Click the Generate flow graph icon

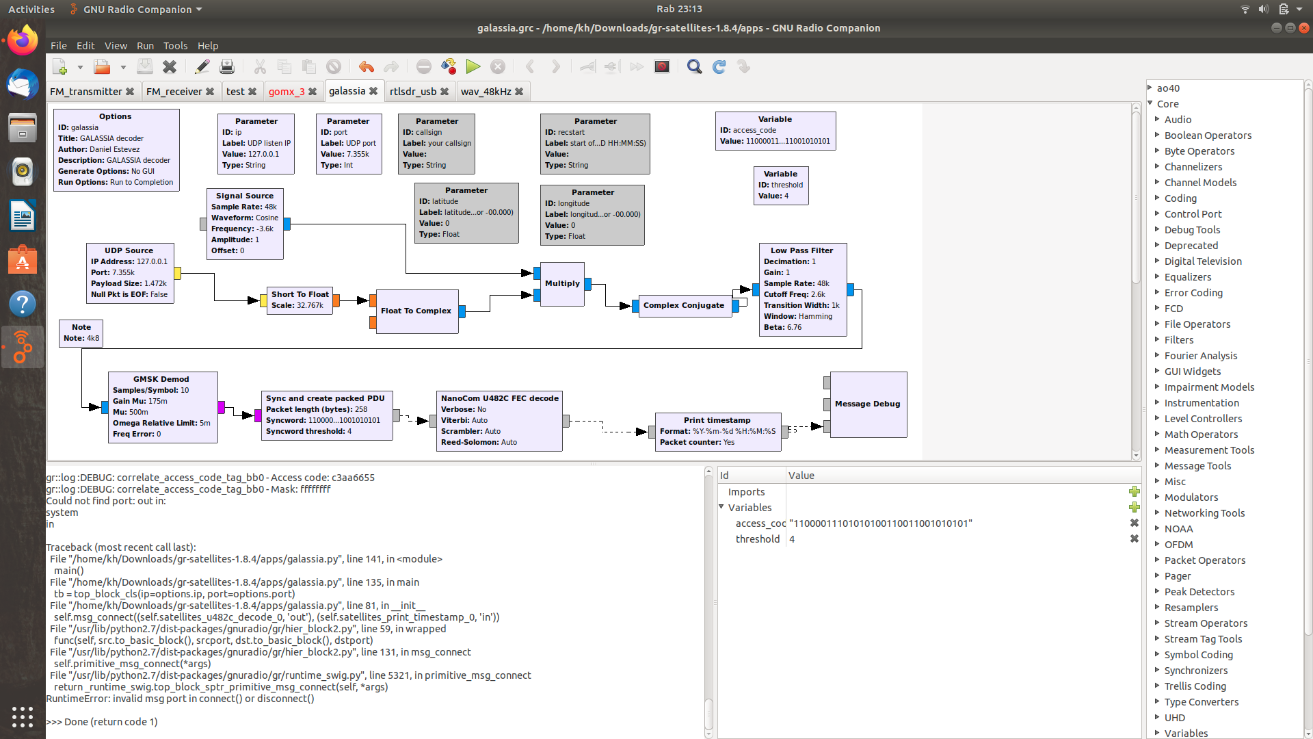(x=448, y=66)
